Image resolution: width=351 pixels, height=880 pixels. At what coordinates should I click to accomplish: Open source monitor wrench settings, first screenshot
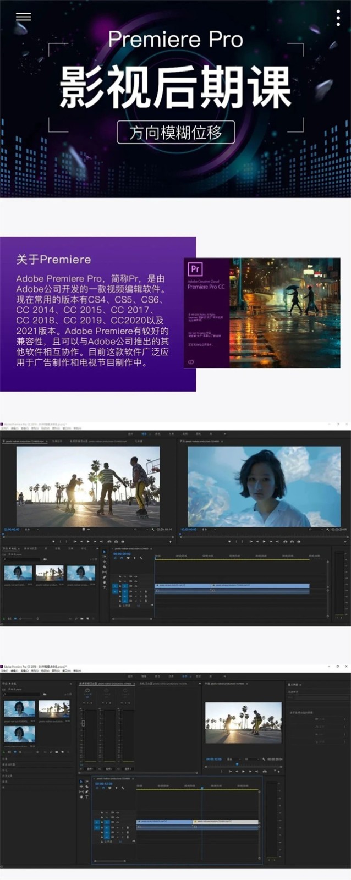[152, 530]
